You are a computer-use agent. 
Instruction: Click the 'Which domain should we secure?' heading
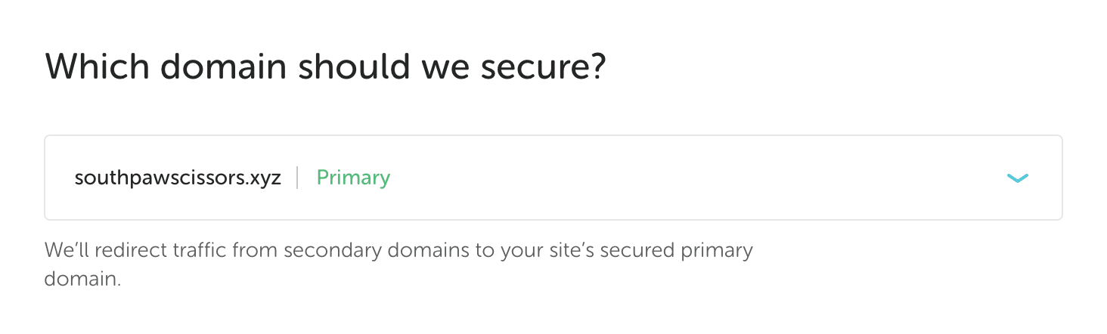pos(326,67)
